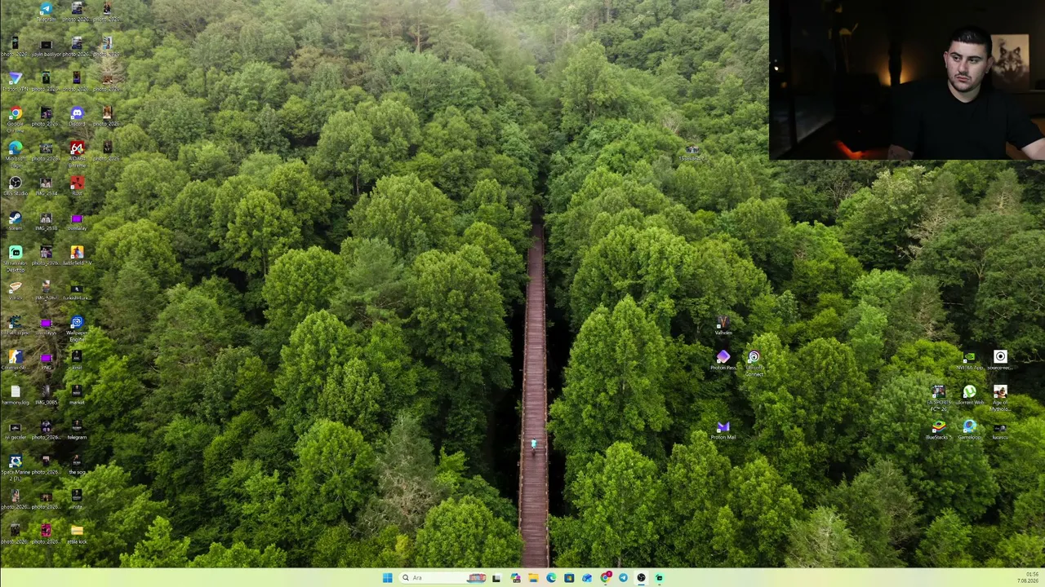Open the Battlefield V desktop shortcut
The height and width of the screenshot is (587, 1045).
coord(77,256)
